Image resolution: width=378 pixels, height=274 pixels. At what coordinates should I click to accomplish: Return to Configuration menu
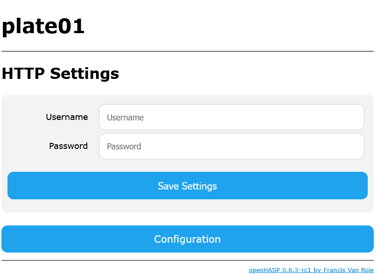(x=187, y=239)
